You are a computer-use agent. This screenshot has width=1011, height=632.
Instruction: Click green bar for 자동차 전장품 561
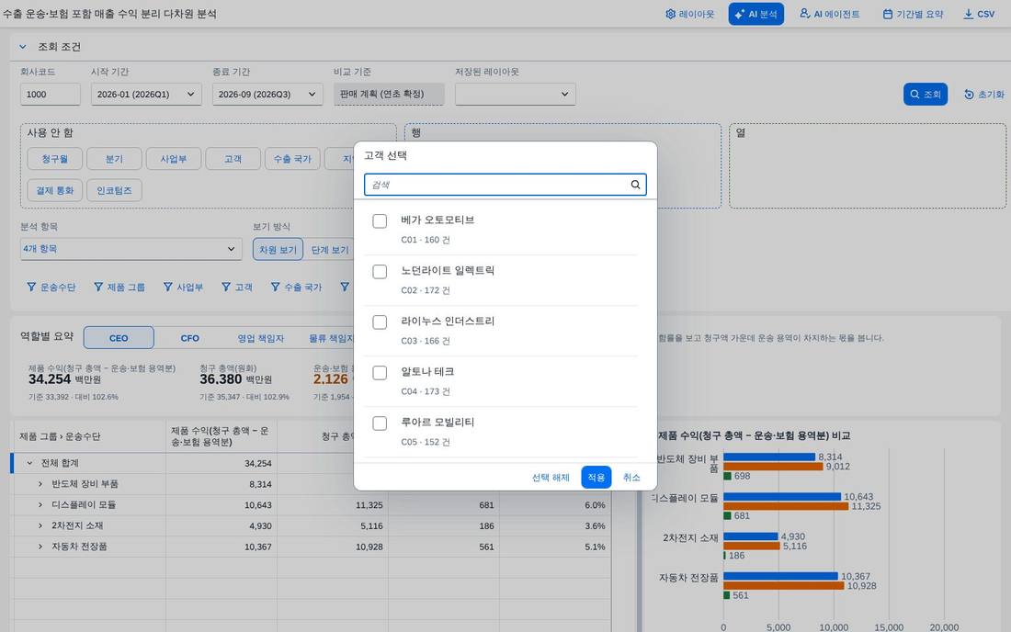point(727,595)
